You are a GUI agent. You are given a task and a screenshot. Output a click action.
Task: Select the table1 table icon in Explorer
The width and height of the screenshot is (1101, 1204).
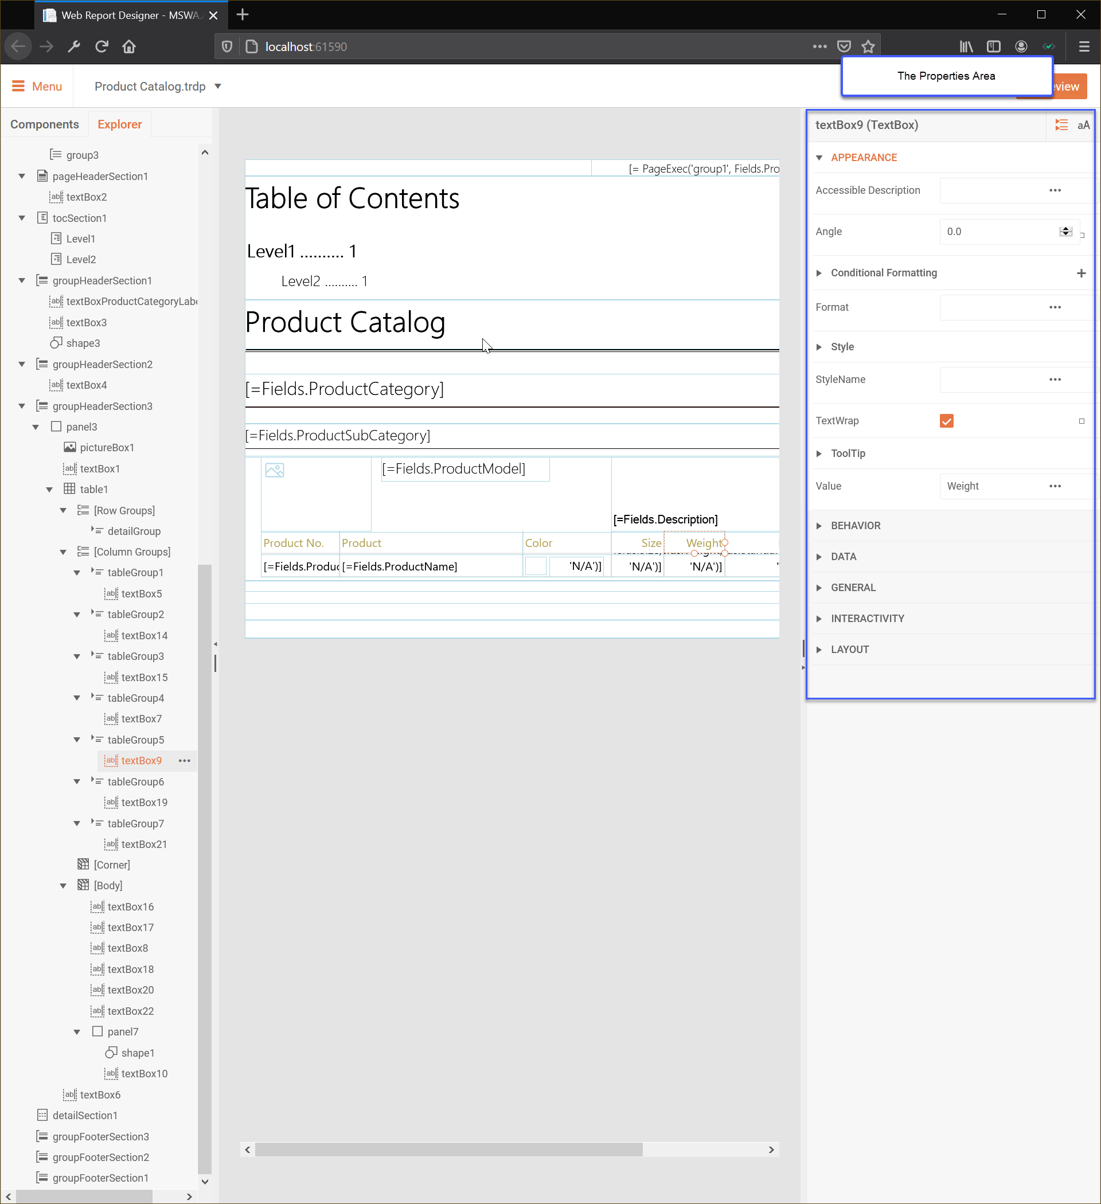coord(70,488)
